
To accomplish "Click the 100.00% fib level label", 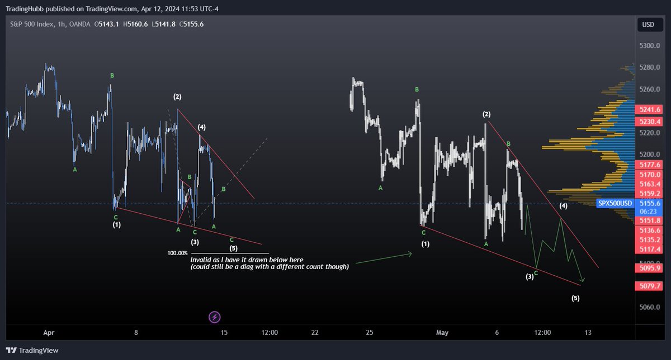I will point(177,253).
